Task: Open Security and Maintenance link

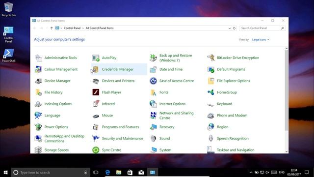Action: (123, 139)
